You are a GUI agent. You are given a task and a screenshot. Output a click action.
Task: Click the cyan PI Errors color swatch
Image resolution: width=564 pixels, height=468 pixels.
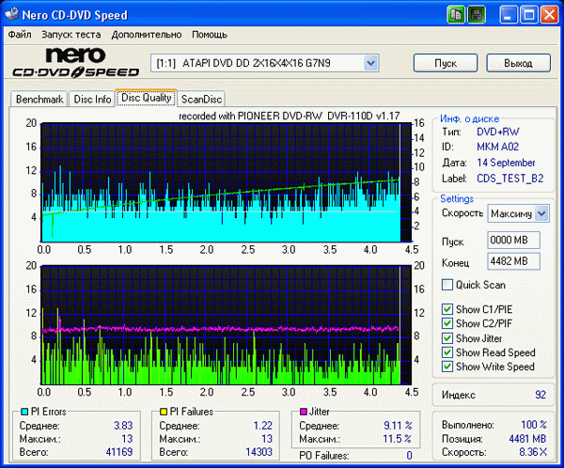pos(24,412)
